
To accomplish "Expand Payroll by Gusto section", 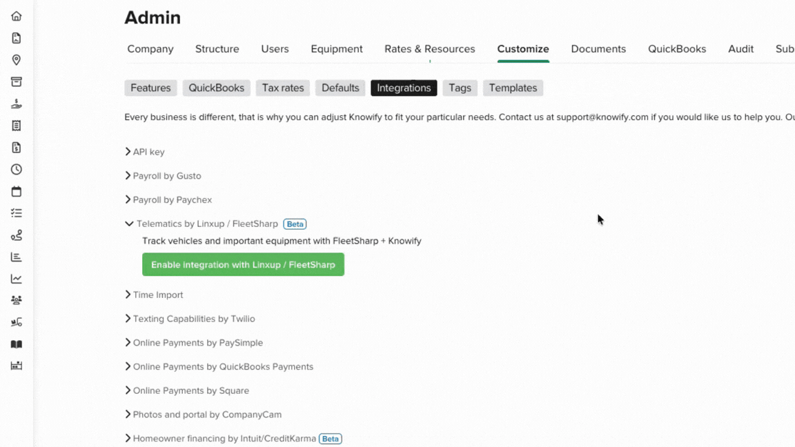I will [x=166, y=176].
